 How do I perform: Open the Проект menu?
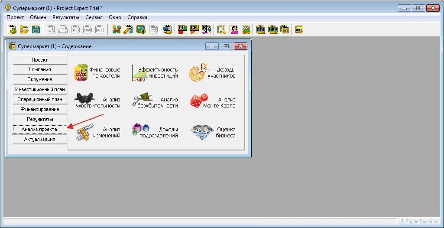point(15,17)
